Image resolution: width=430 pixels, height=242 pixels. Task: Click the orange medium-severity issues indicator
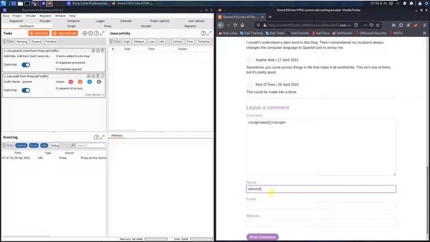pos(80,82)
